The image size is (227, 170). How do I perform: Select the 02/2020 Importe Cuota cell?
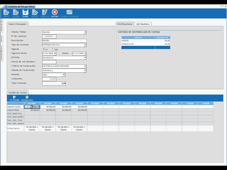click(x=48, y=106)
